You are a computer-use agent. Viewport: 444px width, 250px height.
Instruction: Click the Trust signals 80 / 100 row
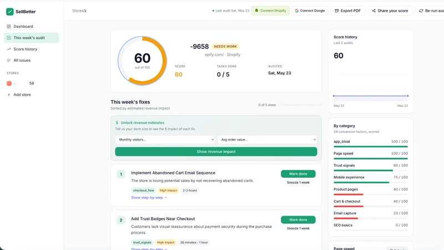371,167
